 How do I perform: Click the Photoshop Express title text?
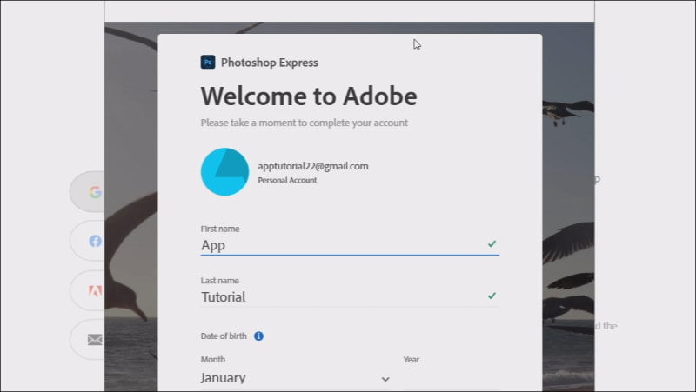[x=270, y=63]
